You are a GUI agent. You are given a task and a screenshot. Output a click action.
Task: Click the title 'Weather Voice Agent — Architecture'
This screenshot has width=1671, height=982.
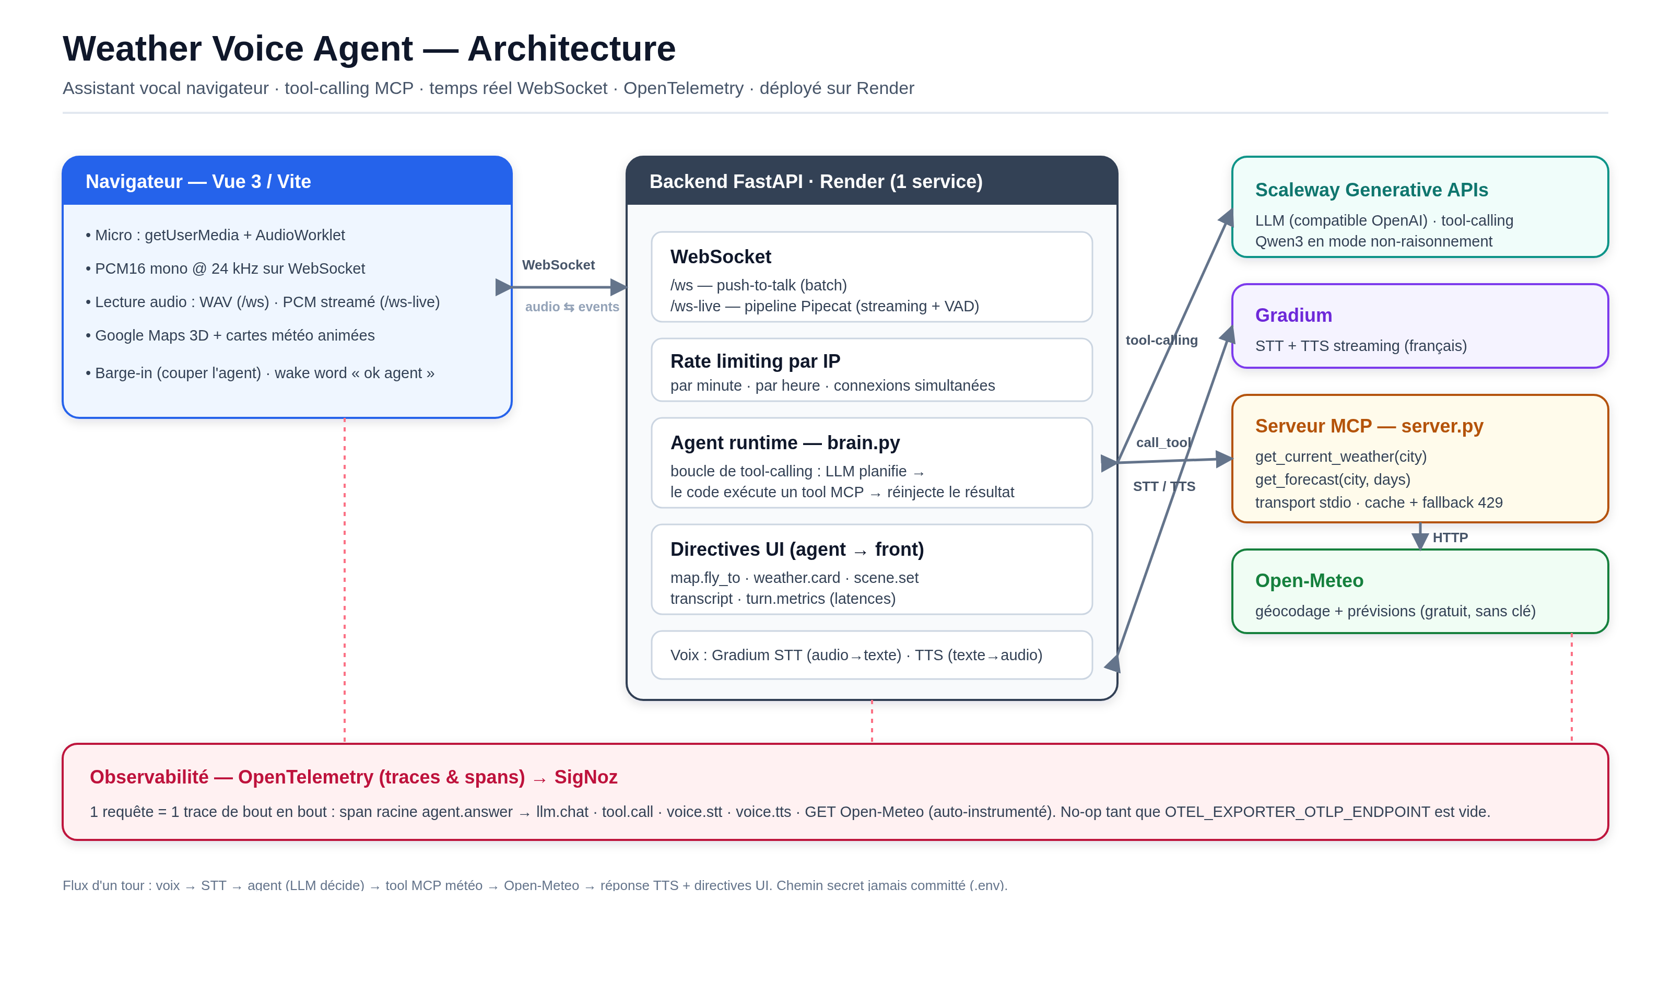pyautogui.click(x=369, y=49)
